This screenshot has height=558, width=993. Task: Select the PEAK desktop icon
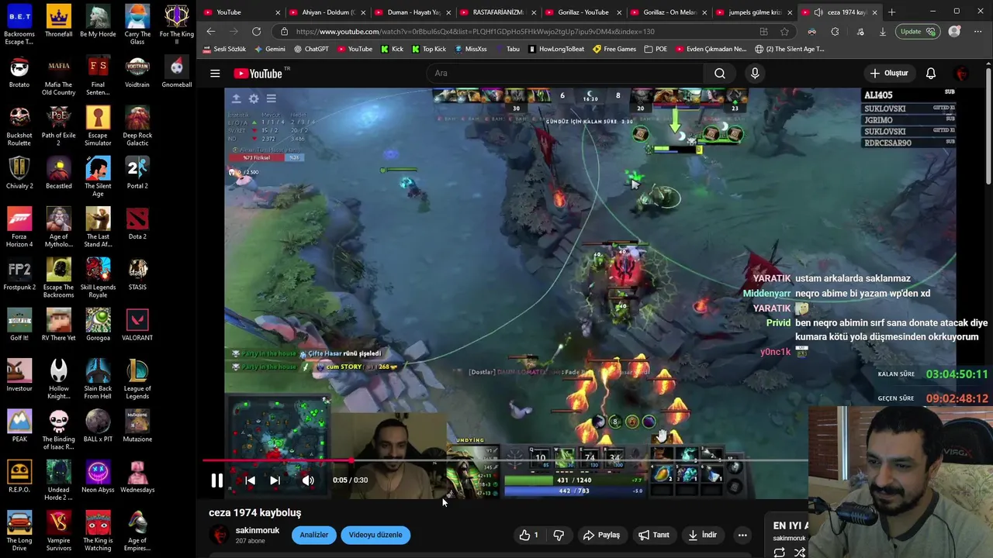pos(19,425)
